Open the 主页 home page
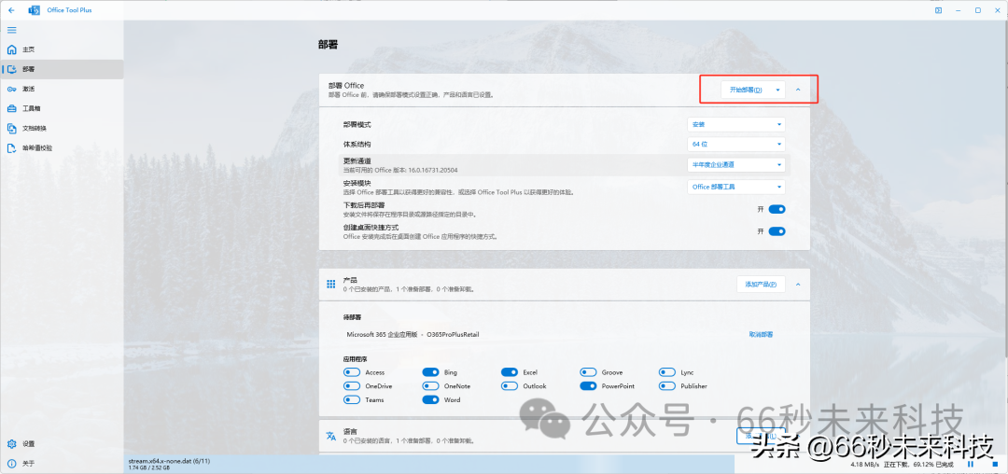Image resolution: width=1008 pixels, height=474 pixels. pos(62,49)
